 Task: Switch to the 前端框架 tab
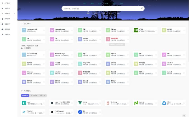(25, 95)
